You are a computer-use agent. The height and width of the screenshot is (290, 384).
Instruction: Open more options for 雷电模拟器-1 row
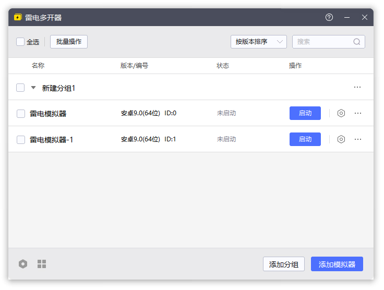click(358, 139)
